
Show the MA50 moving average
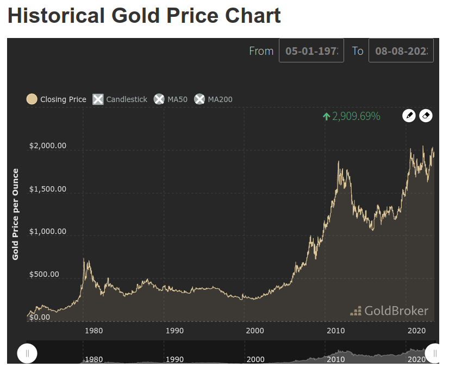(171, 99)
